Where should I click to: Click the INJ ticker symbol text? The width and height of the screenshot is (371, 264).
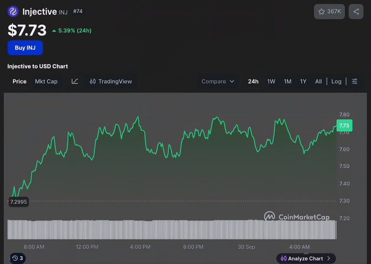[63, 12]
